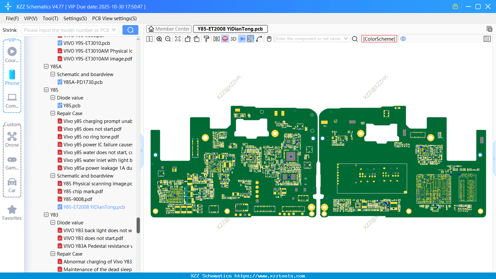The width and height of the screenshot is (496, 279).
Task: Collapse the left panel with the splitter arrow
Action: pos(142,150)
